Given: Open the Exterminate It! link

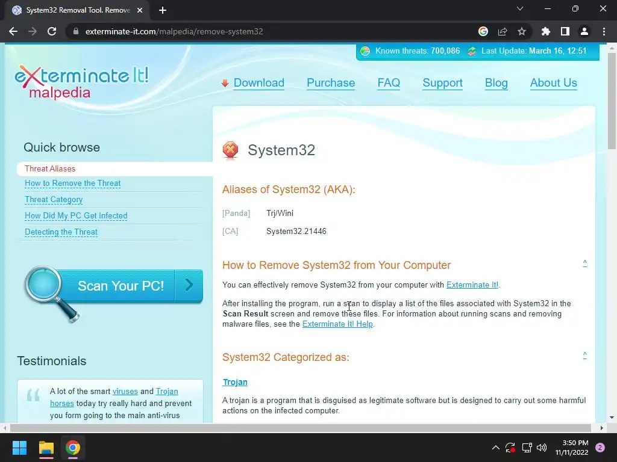Looking at the screenshot, I should 472,285.
